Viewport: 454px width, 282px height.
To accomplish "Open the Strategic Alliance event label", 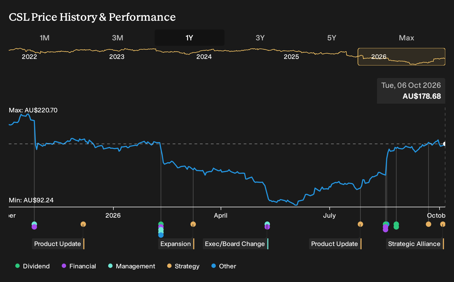I will click(x=415, y=244).
